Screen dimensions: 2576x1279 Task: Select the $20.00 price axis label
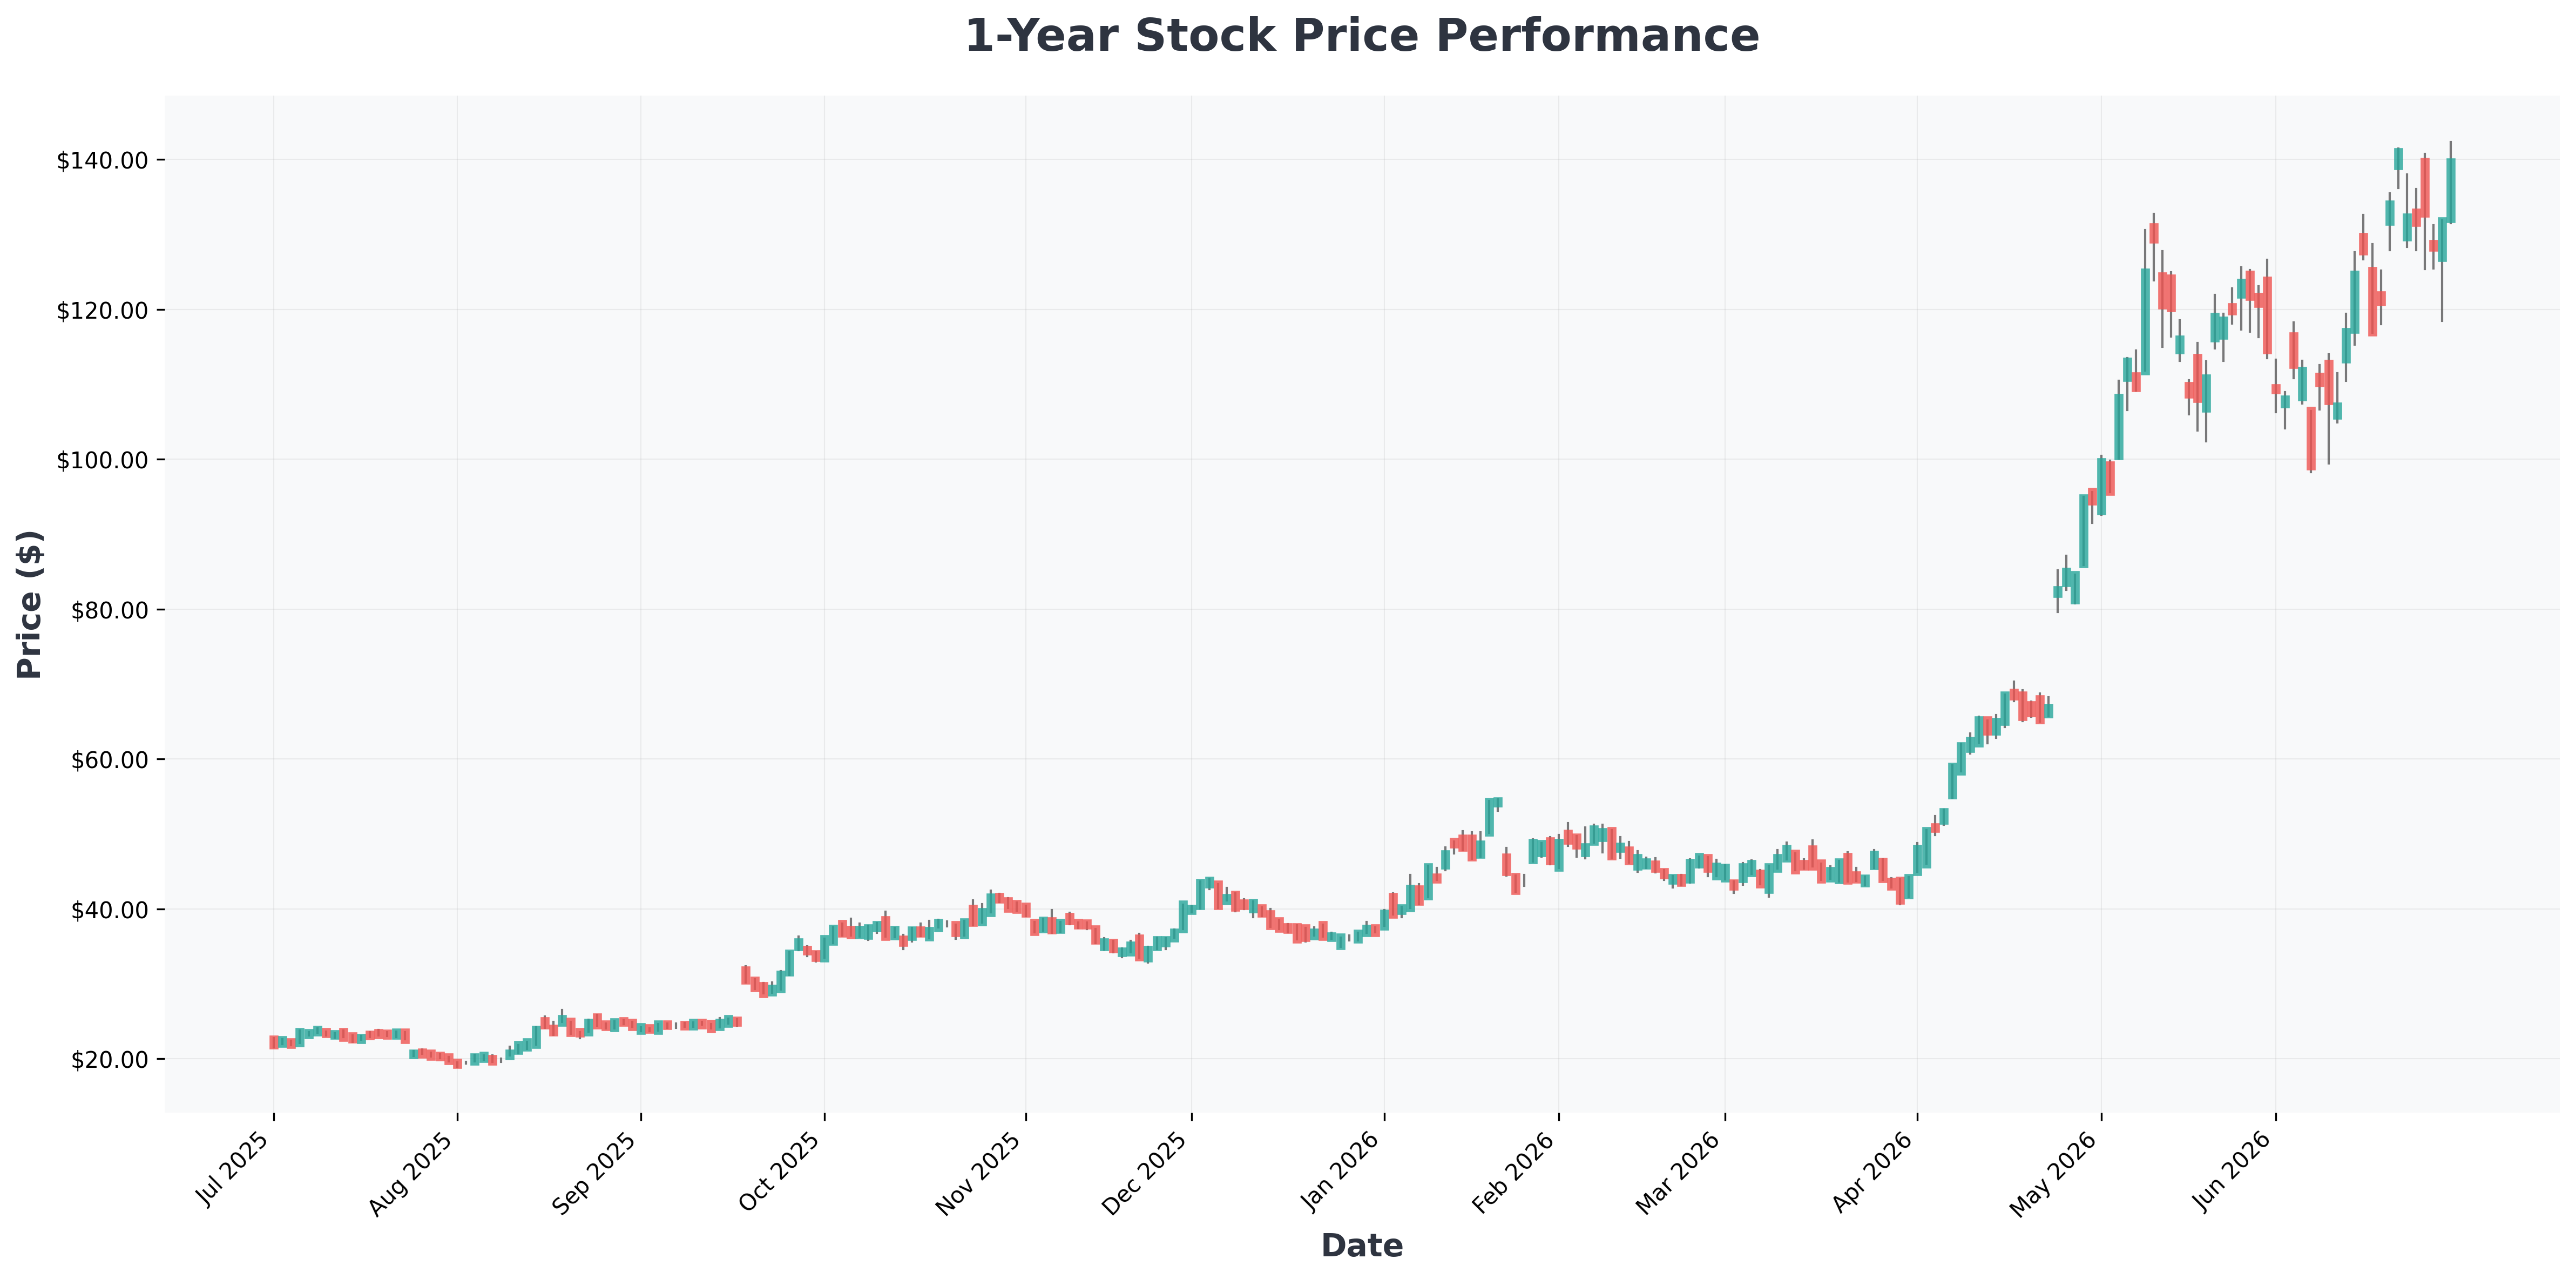(x=109, y=1060)
